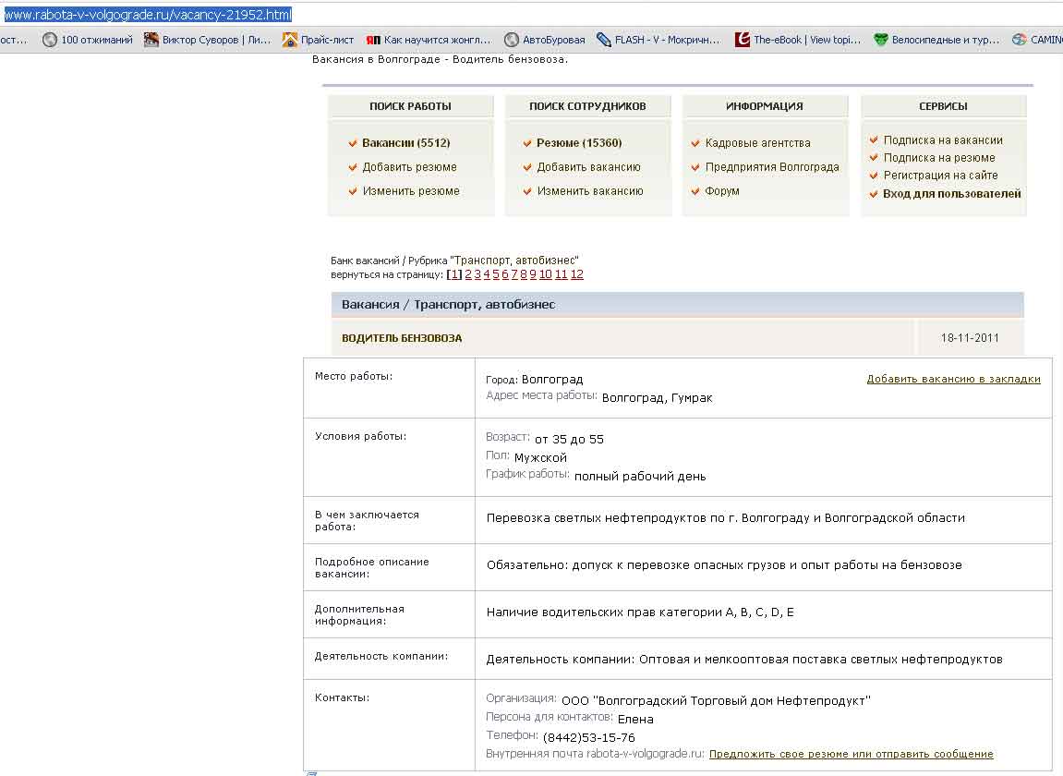Open 'The-eBook | View topi...' bookmark icon

743,40
